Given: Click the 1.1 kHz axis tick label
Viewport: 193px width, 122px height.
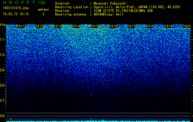Looking at the screenshot, I should click(x=2, y=40).
